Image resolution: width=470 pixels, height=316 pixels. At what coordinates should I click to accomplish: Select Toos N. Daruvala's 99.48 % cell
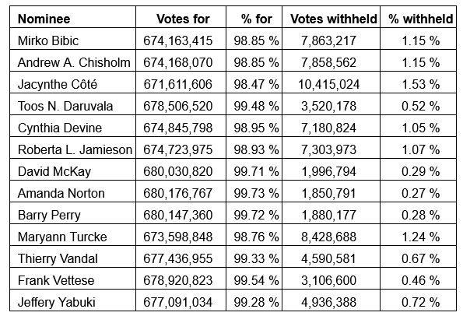(255, 103)
